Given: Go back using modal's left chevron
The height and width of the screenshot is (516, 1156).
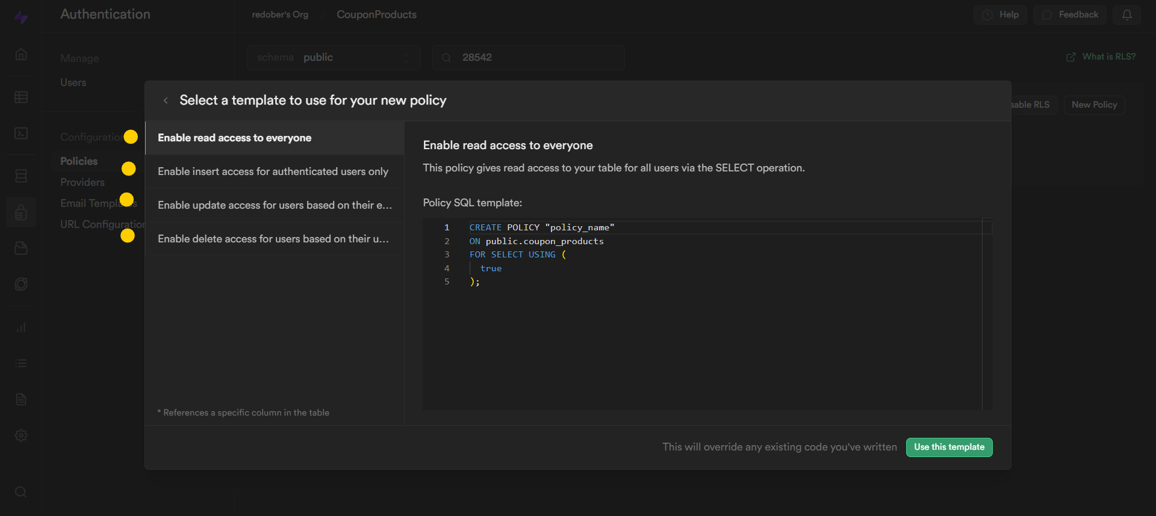Looking at the screenshot, I should click(x=166, y=100).
